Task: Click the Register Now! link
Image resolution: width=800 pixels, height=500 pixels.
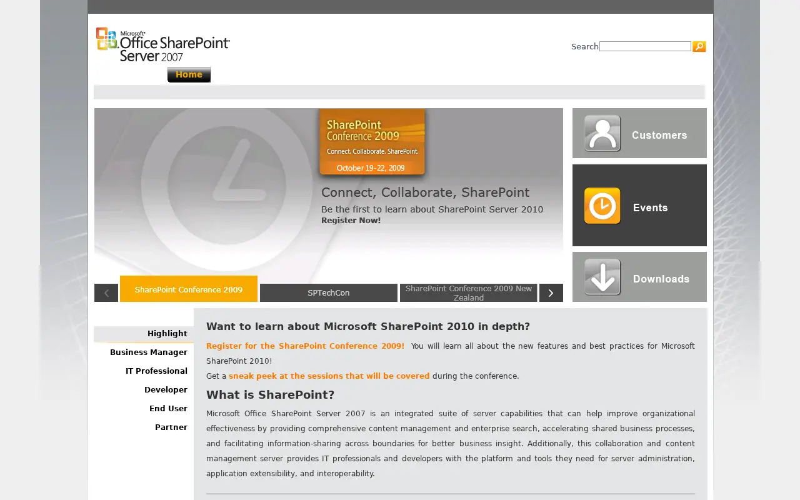Action: coord(351,221)
